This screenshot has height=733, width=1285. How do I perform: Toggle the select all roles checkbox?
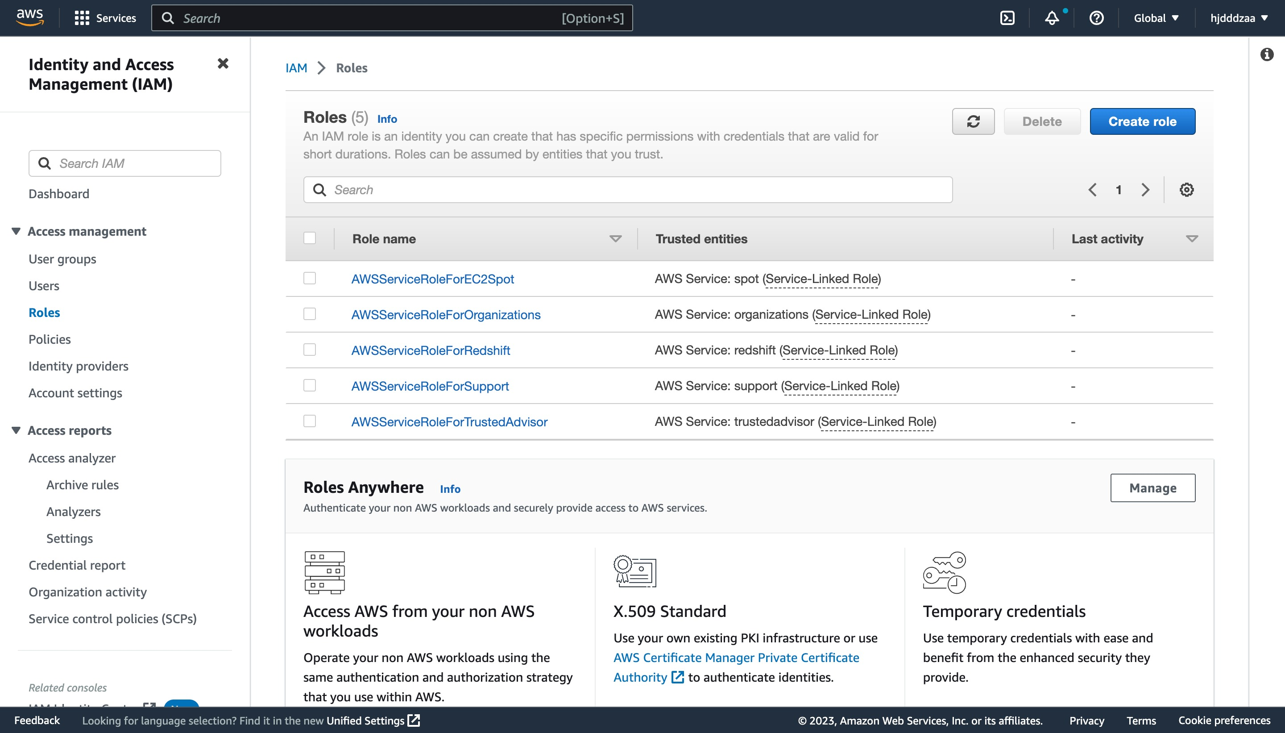tap(310, 238)
